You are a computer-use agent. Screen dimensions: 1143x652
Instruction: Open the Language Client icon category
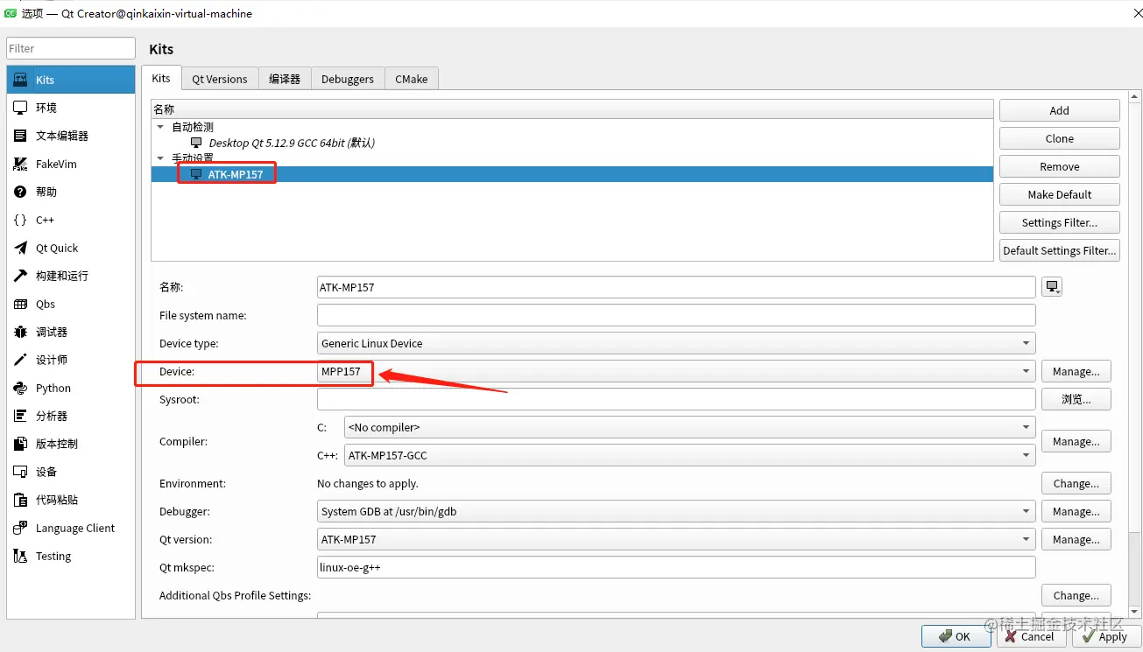20,528
